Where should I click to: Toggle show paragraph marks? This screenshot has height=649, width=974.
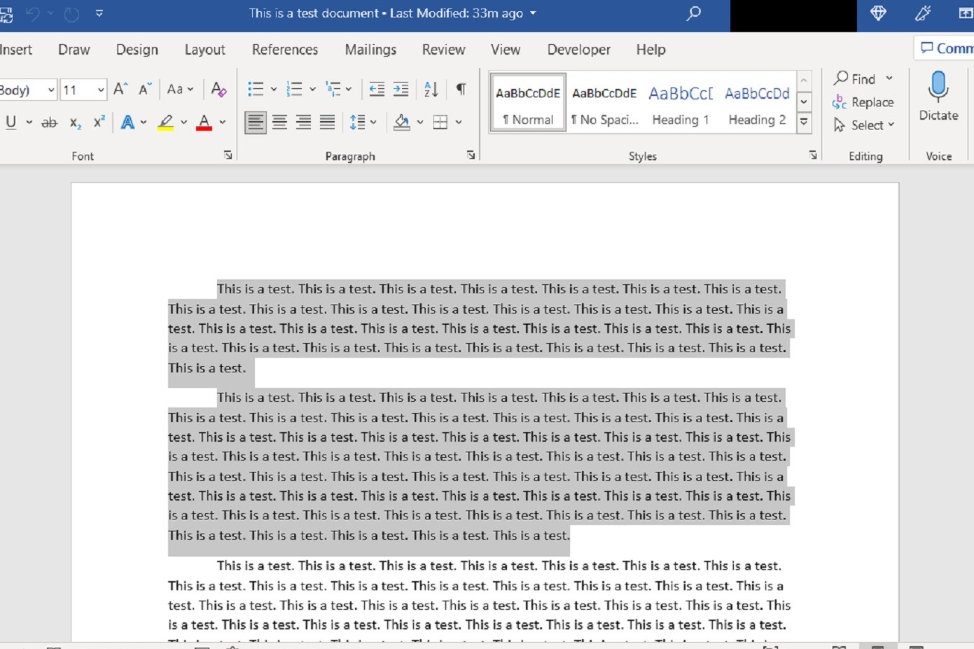(461, 89)
